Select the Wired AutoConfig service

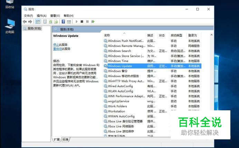(x=120, y=86)
